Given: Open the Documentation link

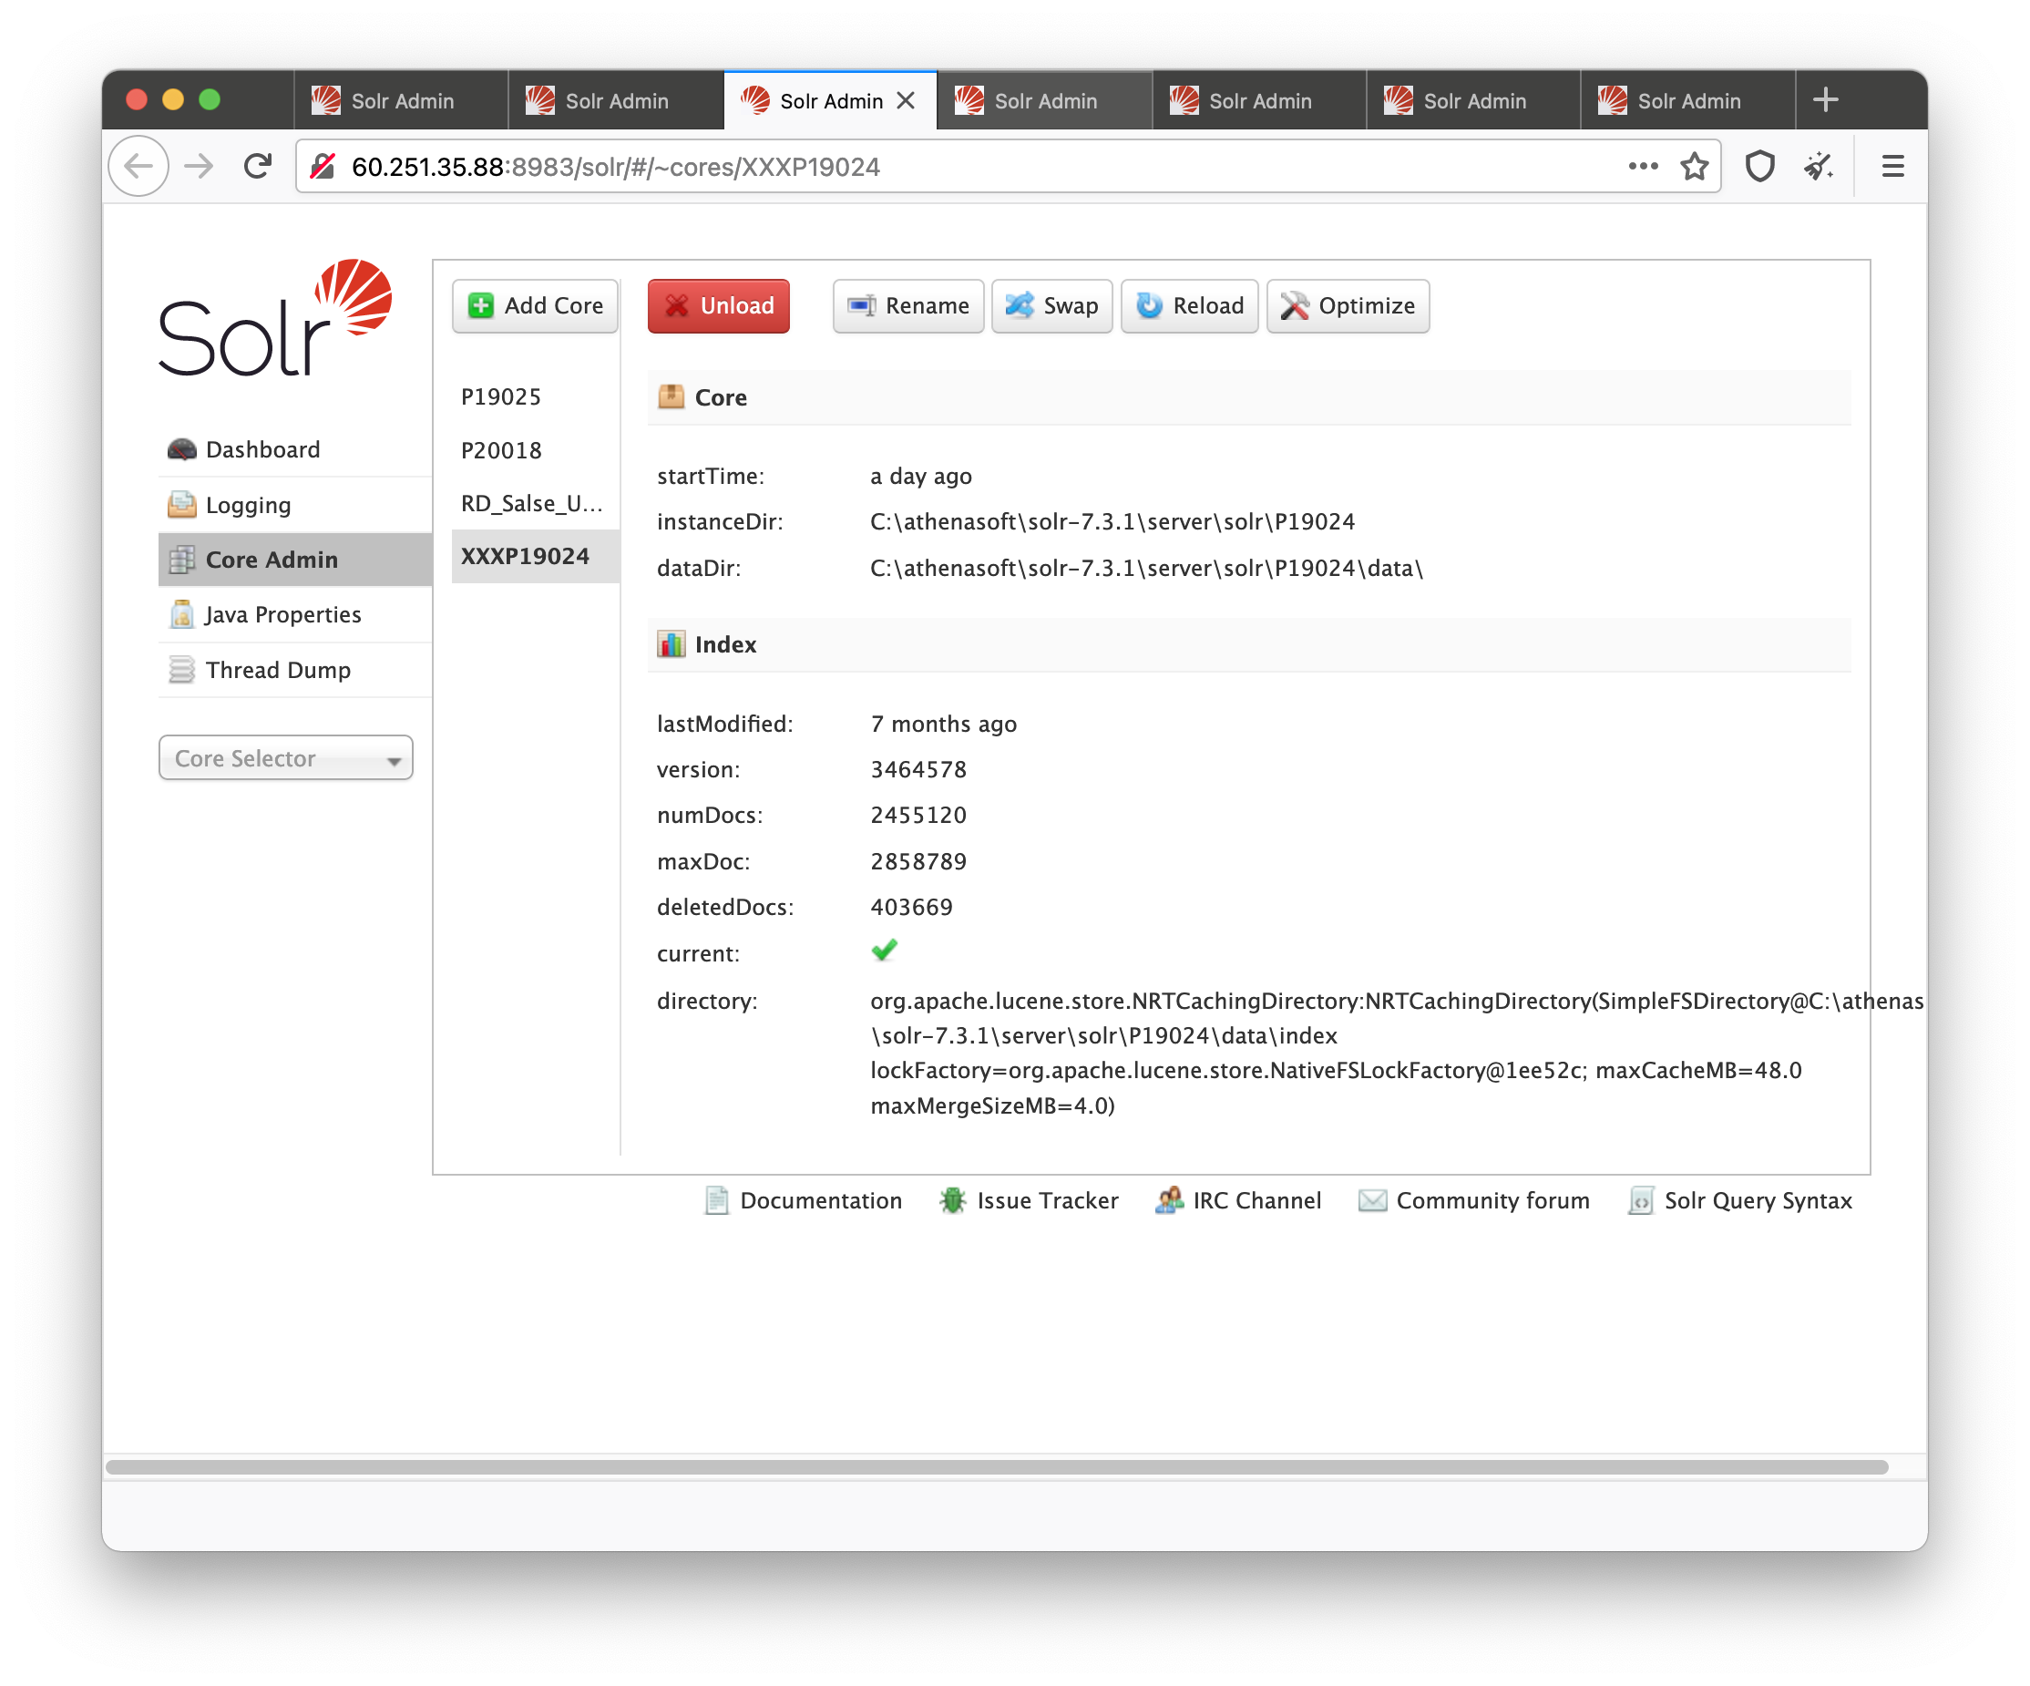Looking at the screenshot, I should point(804,1199).
